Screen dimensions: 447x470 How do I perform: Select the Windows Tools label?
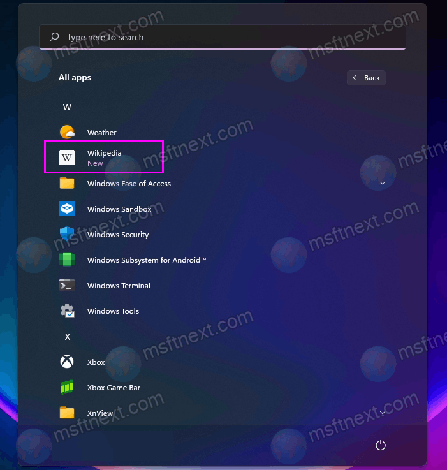113,311
